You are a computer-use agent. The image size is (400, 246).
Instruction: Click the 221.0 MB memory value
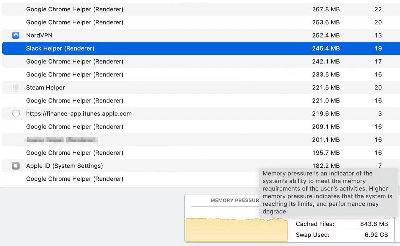[326, 101]
